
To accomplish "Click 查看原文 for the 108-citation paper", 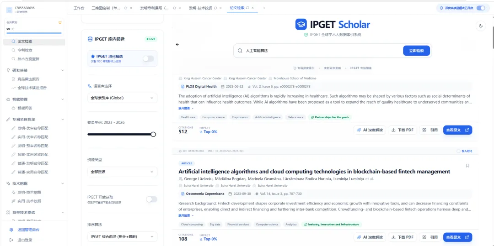I will pos(457,237).
